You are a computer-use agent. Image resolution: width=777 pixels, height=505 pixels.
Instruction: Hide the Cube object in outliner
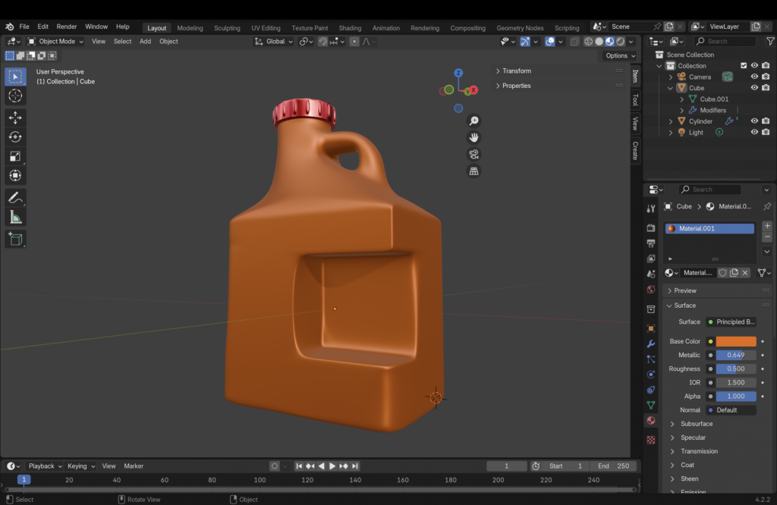pos(754,88)
